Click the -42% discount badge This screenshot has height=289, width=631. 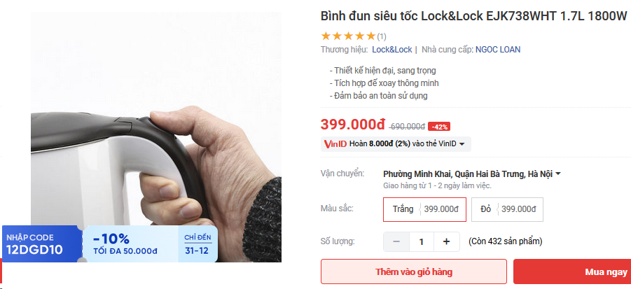[439, 127]
